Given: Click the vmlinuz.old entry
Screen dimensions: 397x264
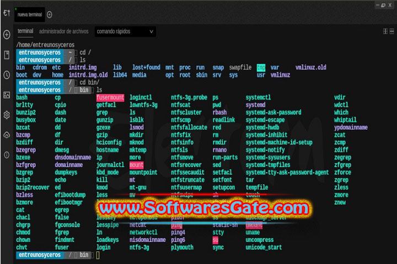Looking at the screenshot, I should coord(311,68).
